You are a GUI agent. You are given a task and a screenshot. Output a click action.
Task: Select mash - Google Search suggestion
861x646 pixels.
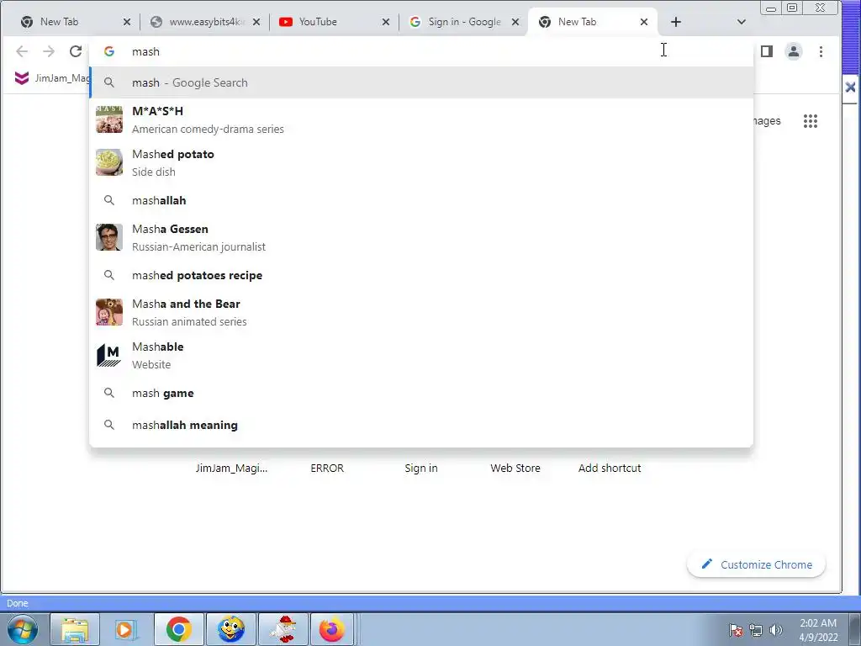click(x=421, y=83)
